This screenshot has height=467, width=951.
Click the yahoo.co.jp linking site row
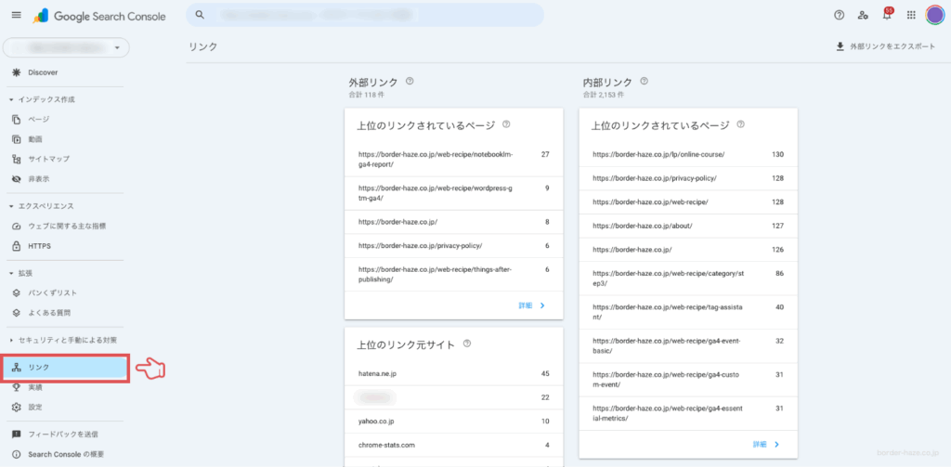453,421
